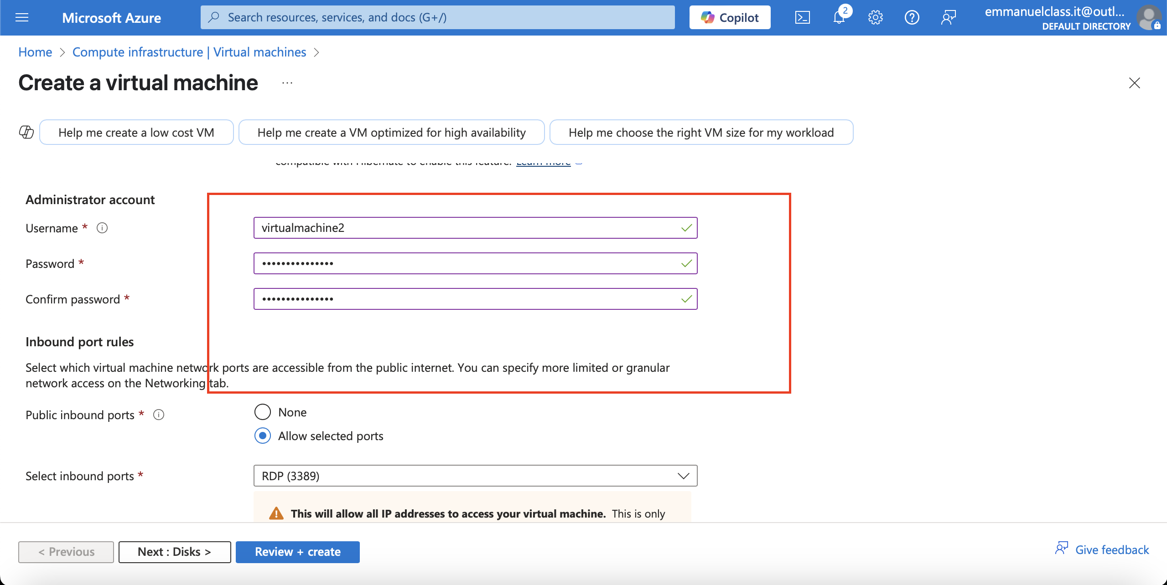
Task: Select the None inbound ports option
Action: click(262, 412)
